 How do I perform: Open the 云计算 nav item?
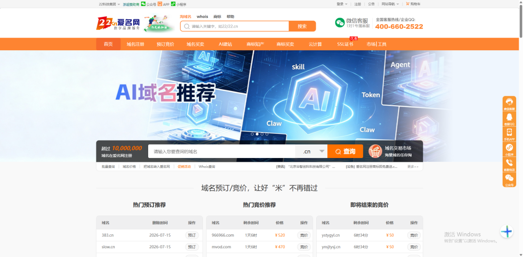point(315,44)
